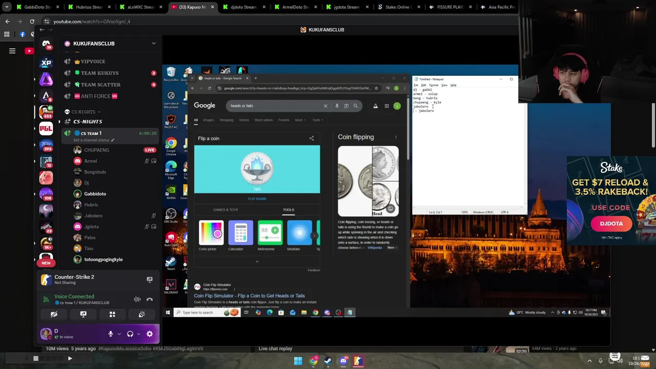Open YouTube hamburger guide menu
This screenshot has width=656, height=369.
[x=12, y=51]
